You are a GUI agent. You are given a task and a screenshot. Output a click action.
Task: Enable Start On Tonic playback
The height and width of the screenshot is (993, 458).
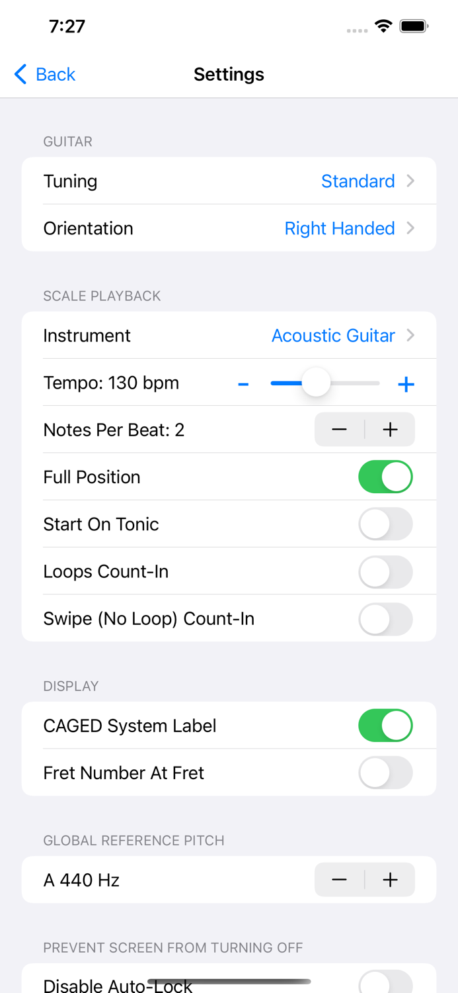(385, 524)
